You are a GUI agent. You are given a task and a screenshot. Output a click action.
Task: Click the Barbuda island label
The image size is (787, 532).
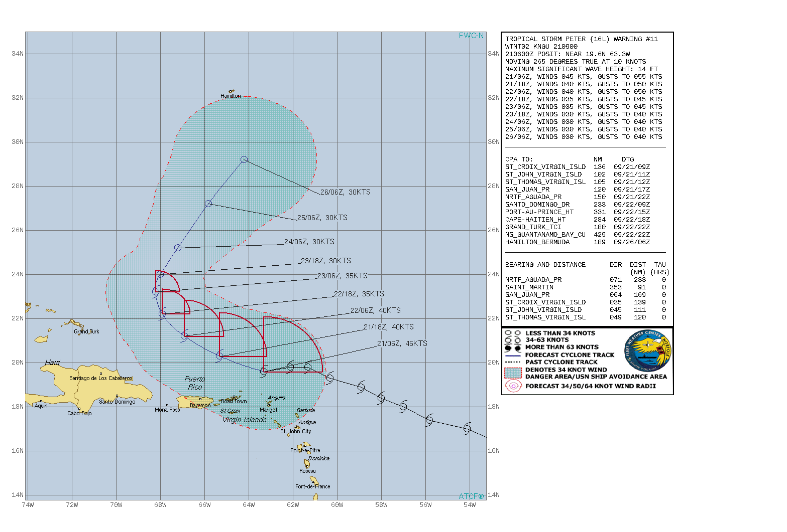click(x=306, y=410)
